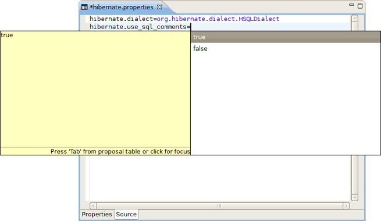Select the hibernate.properties editor tab
Viewport: 381px width, 221px height.
pos(121,8)
